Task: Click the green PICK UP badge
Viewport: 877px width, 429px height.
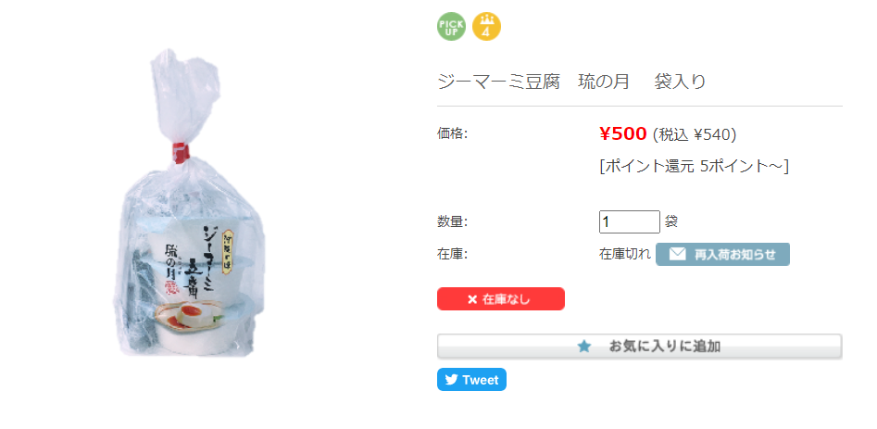Action: point(451,27)
